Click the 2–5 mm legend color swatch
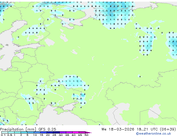 tap(24, 132)
